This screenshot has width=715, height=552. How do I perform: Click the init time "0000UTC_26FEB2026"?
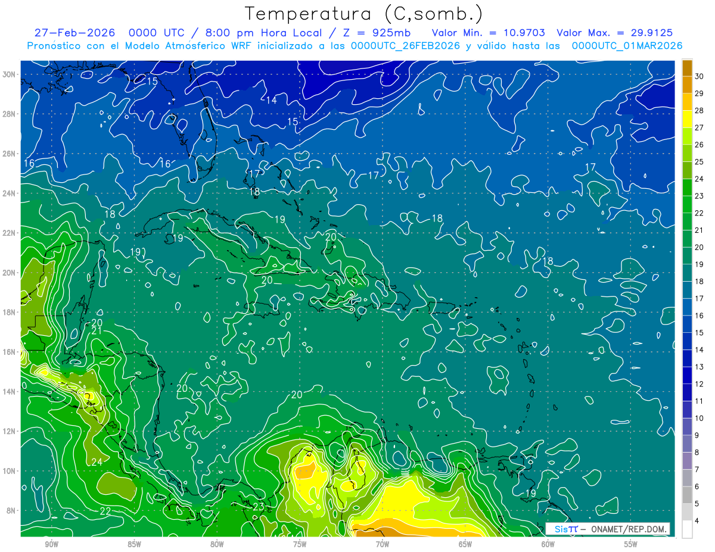point(405,46)
